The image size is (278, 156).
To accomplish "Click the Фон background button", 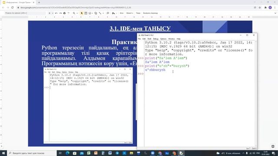I will (x=122, y=13).
